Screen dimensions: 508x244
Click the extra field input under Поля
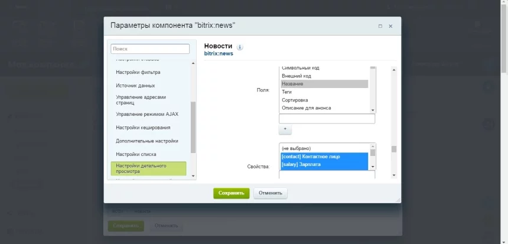(x=327, y=119)
